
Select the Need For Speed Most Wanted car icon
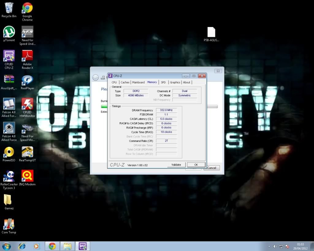pos(27,132)
